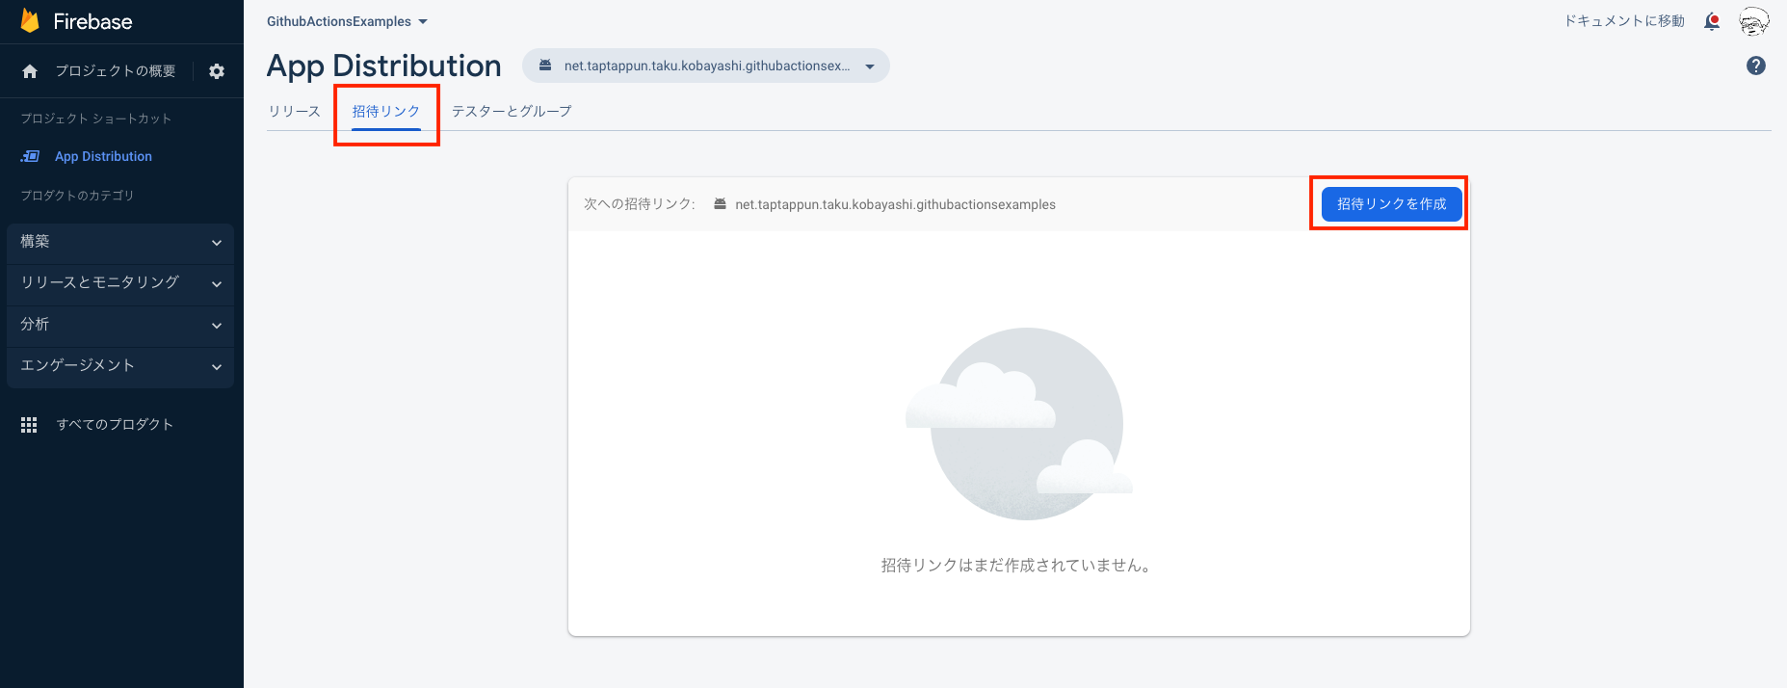Click package name net.taptappun...githubactionsexamples text
Screen dimensions: 1787x688
coord(895,204)
